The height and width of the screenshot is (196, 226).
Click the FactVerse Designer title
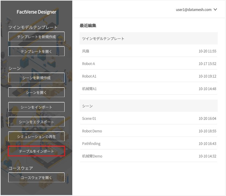[x=36, y=12]
